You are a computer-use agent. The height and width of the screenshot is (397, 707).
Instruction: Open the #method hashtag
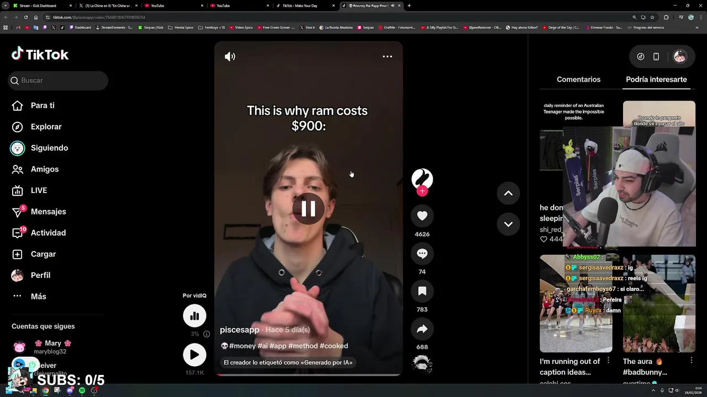pos(303,346)
